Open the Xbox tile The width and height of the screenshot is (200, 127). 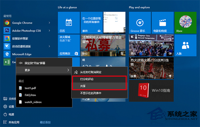tap(185, 23)
